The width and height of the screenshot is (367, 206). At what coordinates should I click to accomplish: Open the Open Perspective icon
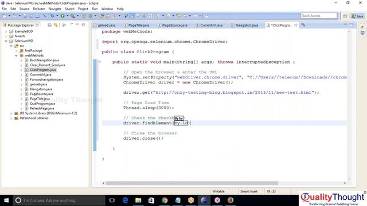[x=345, y=16]
